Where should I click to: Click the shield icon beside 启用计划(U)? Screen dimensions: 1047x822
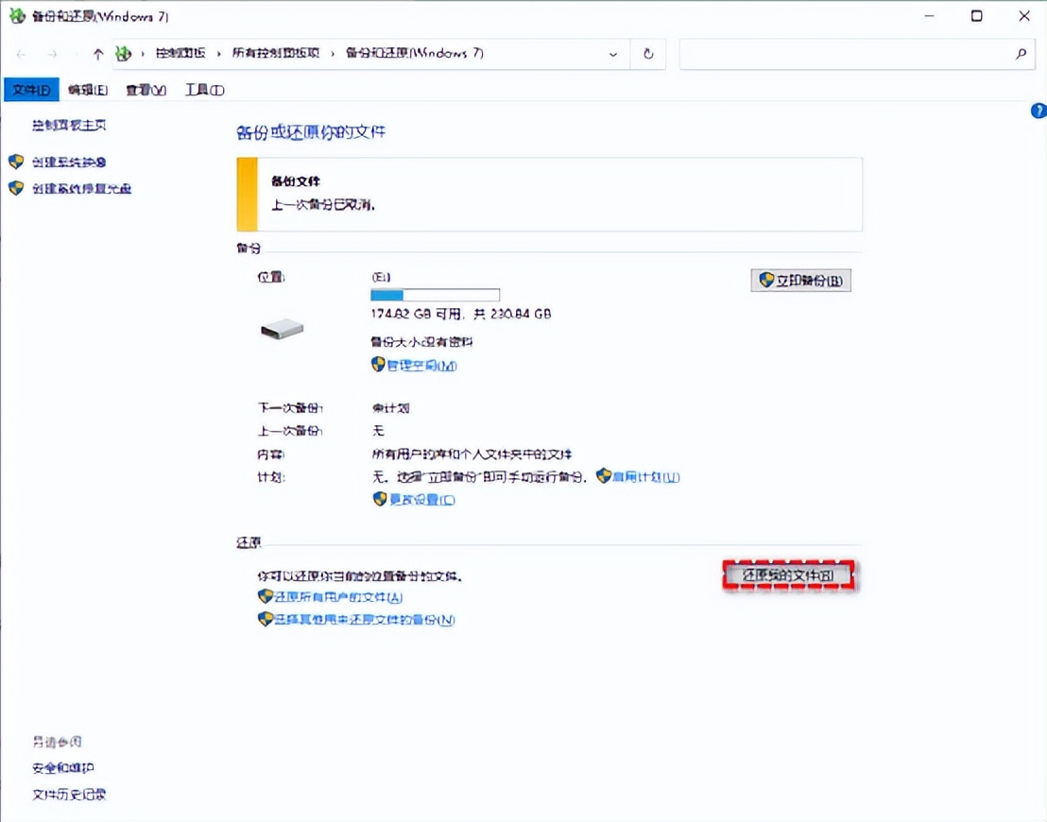pyautogui.click(x=605, y=476)
